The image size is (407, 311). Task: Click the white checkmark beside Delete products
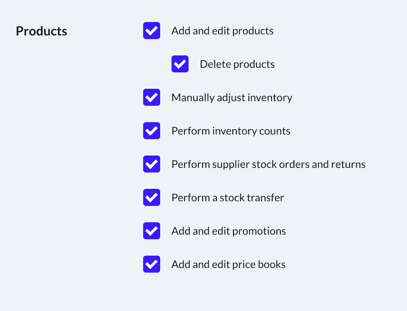pyautogui.click(x=180, y=64)
